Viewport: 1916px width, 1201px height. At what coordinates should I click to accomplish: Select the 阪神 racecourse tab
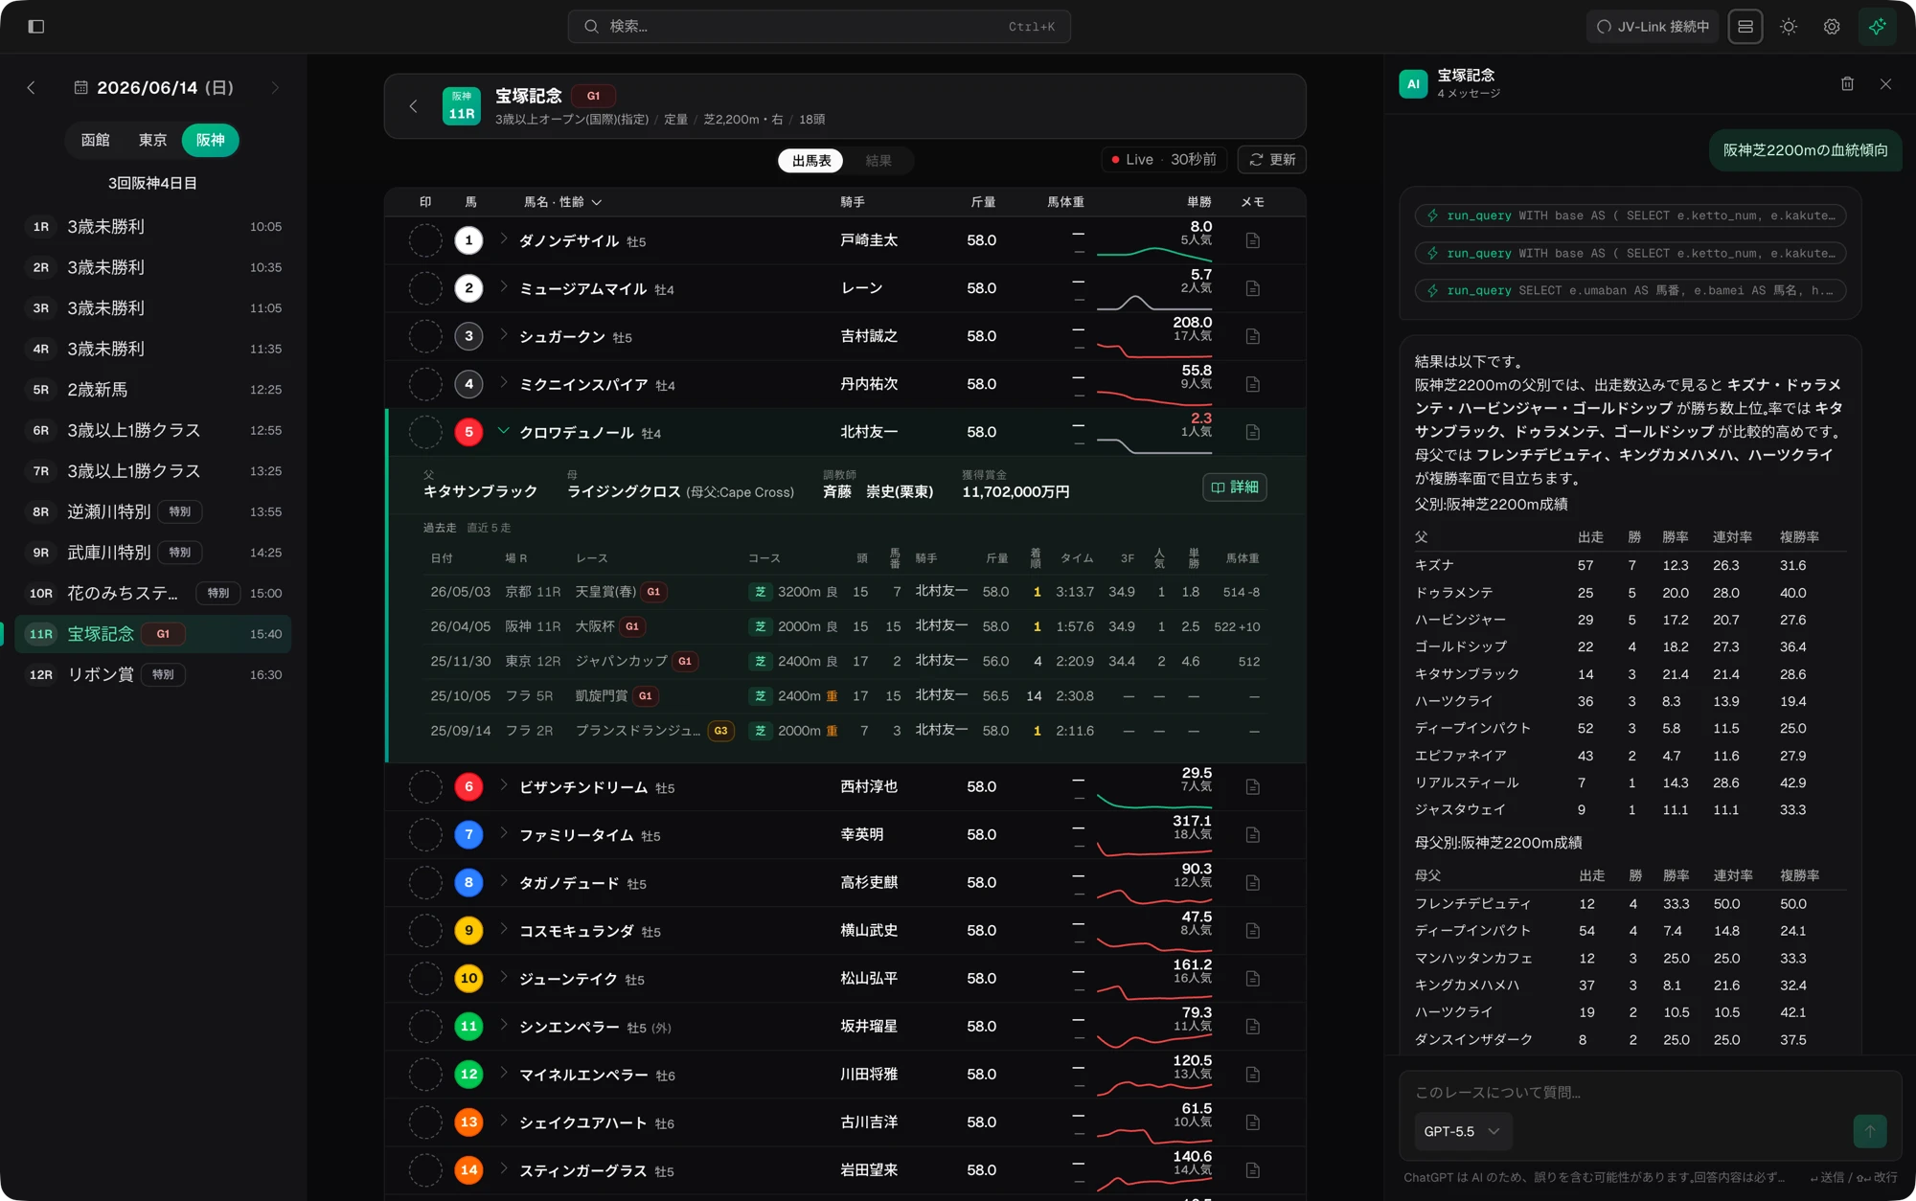click(x=210, y=140)
